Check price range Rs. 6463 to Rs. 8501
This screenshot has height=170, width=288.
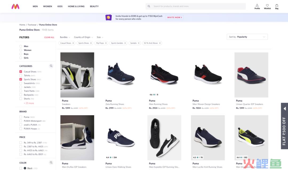click(21, 154)
